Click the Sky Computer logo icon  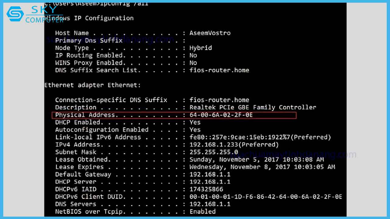click(15, 14)
